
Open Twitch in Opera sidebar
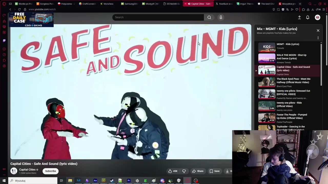4,41
